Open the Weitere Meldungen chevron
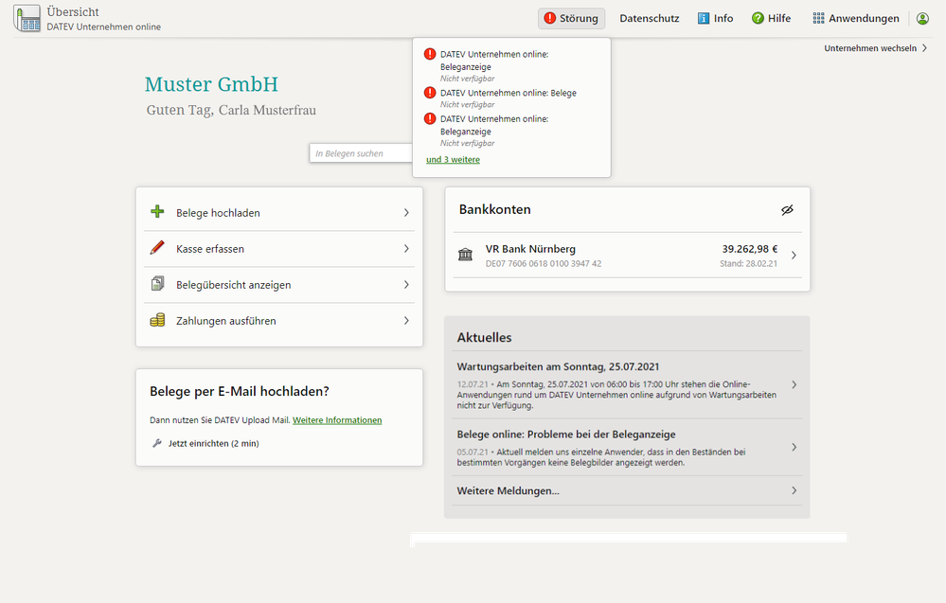The image size is (946, 603). pyautogui.click(x=794, y=491)
